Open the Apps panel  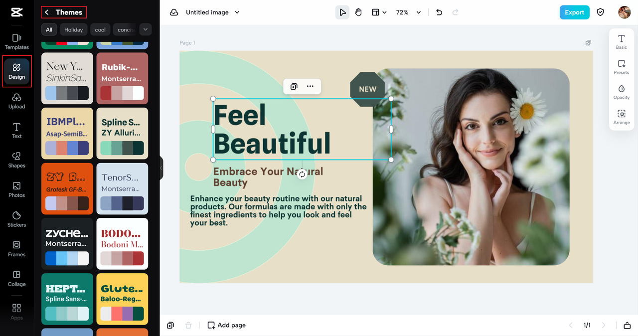[16, 312]
